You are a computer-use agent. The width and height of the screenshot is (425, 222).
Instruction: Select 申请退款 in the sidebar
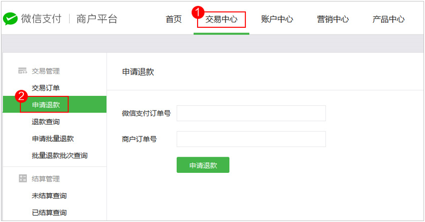coord(46,105)
